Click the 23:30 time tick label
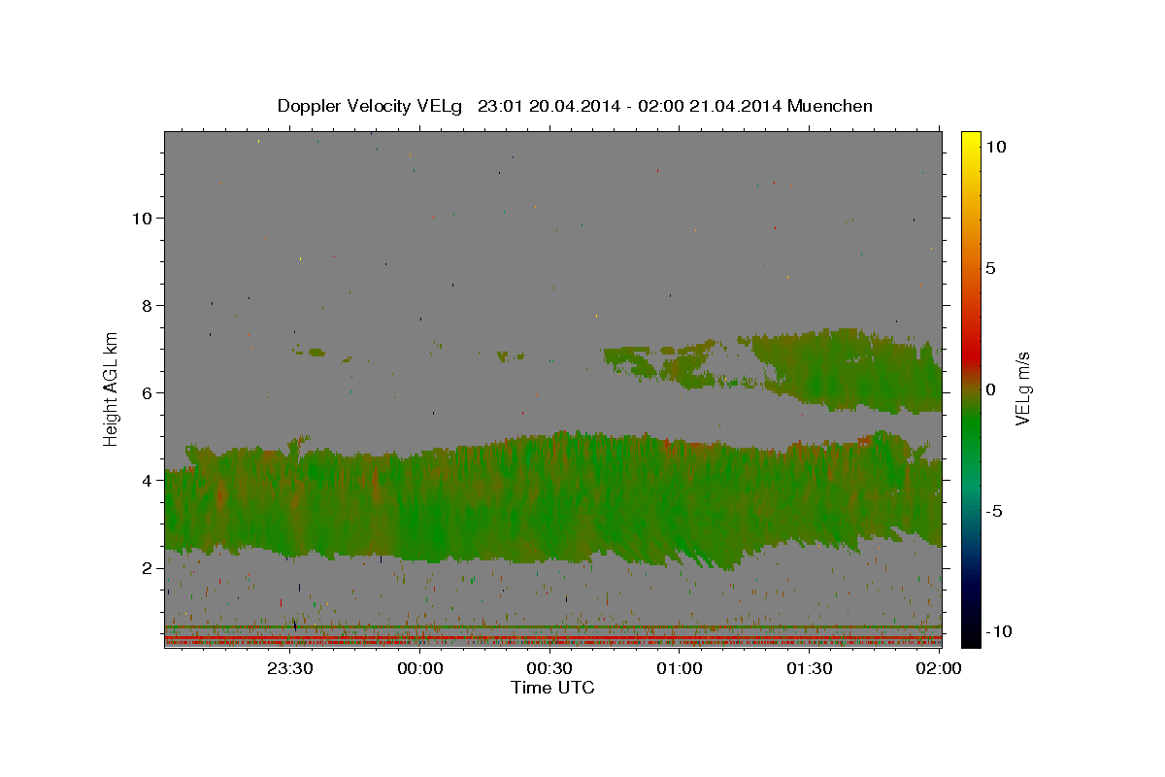This screenshot has height=777, width=1165. (x=289, y=668)
